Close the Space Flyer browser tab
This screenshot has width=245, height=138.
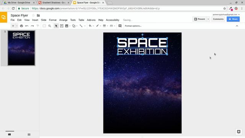pyautogui.click(x=103, y=3)
